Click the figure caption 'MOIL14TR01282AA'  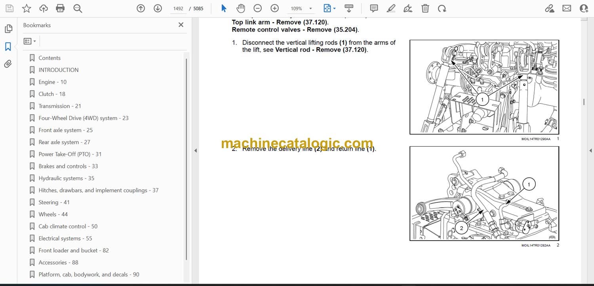tap(536, 245)
